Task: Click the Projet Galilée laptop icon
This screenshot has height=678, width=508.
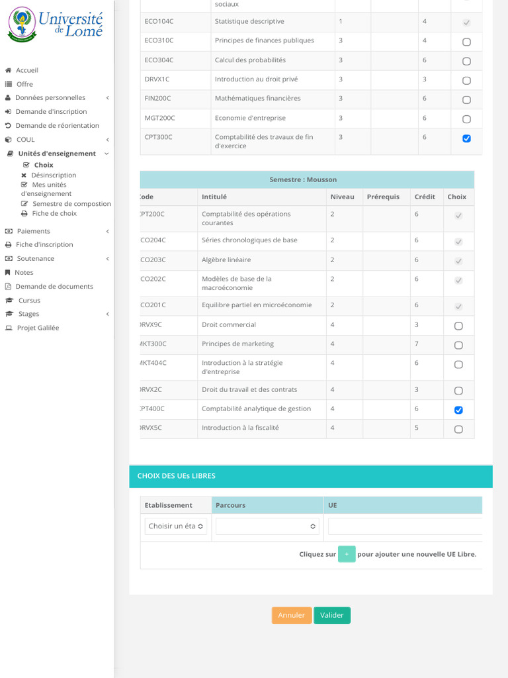Action: 9,328
